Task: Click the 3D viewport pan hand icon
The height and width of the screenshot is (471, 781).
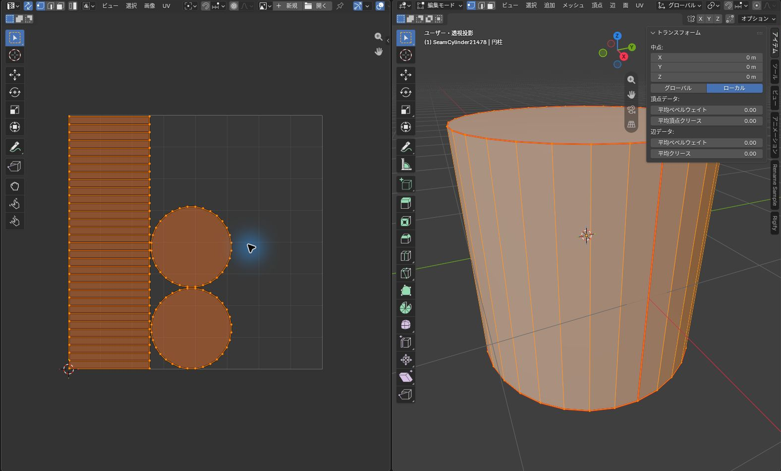Action: pos(631,95)
